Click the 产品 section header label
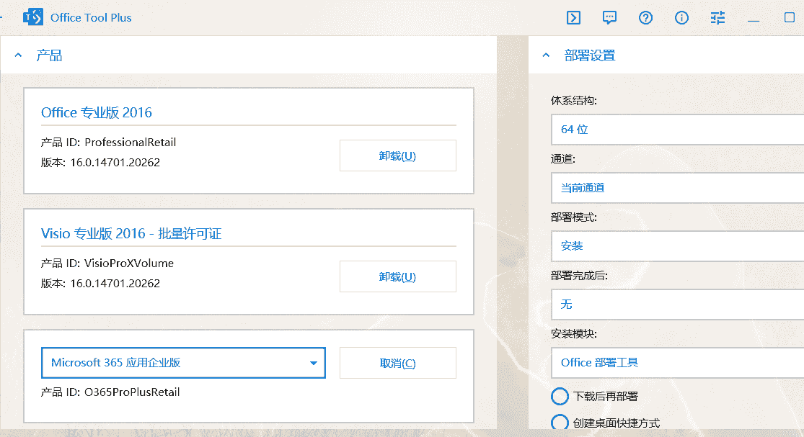The width and height of the screenshot is (804, 437). click(49, 55)
